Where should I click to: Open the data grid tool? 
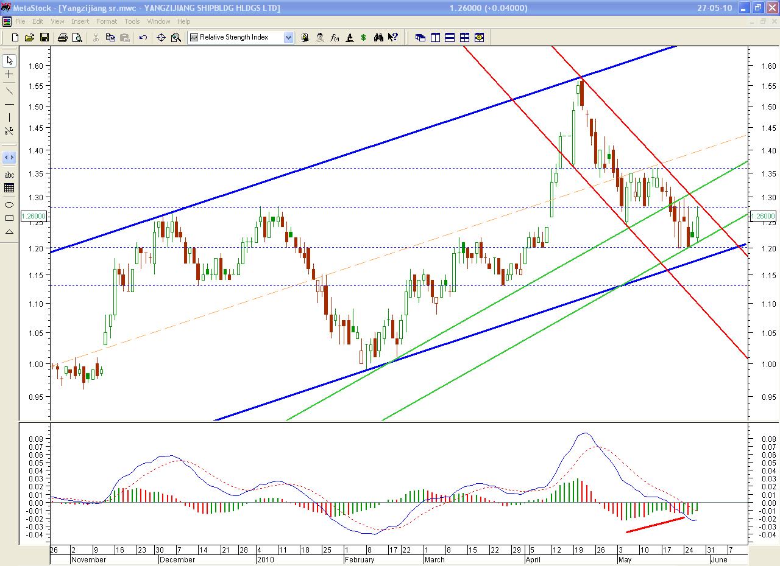9,188
